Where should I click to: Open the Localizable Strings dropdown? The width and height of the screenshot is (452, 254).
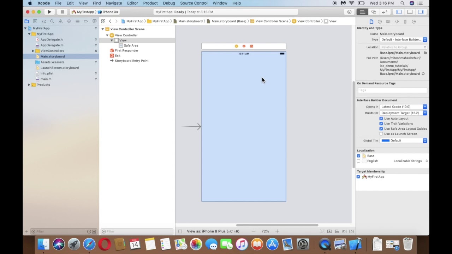[411, 161]
